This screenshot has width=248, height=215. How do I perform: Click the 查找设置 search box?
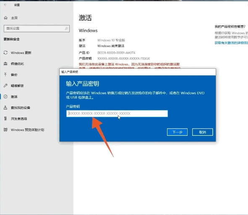point(37,28)
